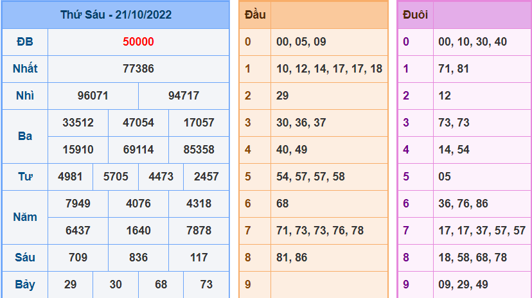Screen dimensions: 532x298
Task: Click value 12 in Đuôi row 2
Action: pyautogui.click(x=445, y=96)
